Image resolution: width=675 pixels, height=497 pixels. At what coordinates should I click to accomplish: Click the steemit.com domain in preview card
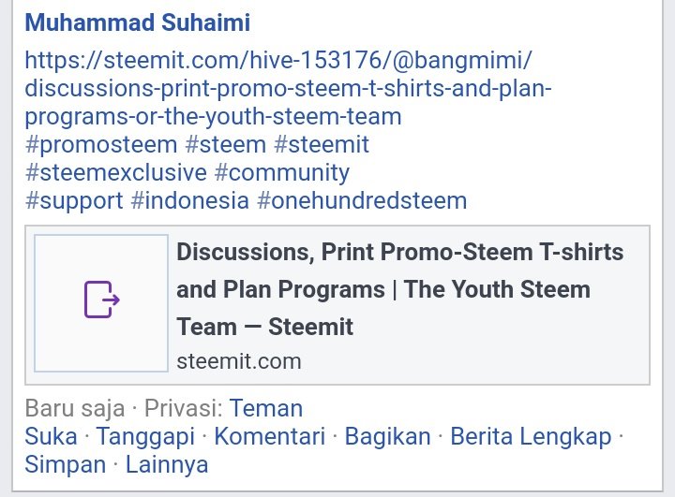(238, 360)
